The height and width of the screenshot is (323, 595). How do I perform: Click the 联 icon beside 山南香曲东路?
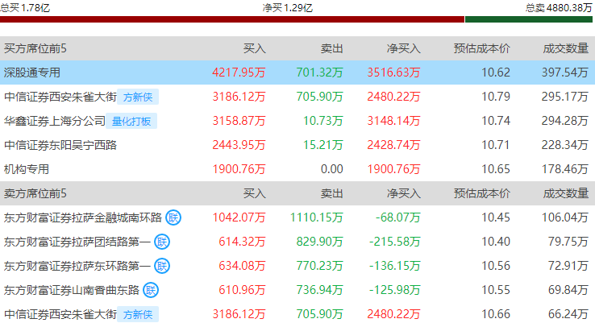(151, 291)
